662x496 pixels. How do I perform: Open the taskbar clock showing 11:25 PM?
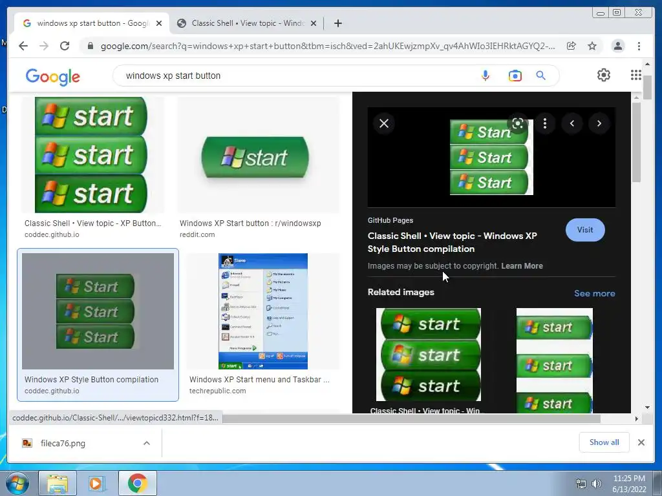coord(629,484)
